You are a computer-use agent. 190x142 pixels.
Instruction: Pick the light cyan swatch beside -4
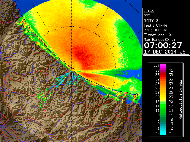[x=163, y=133]
